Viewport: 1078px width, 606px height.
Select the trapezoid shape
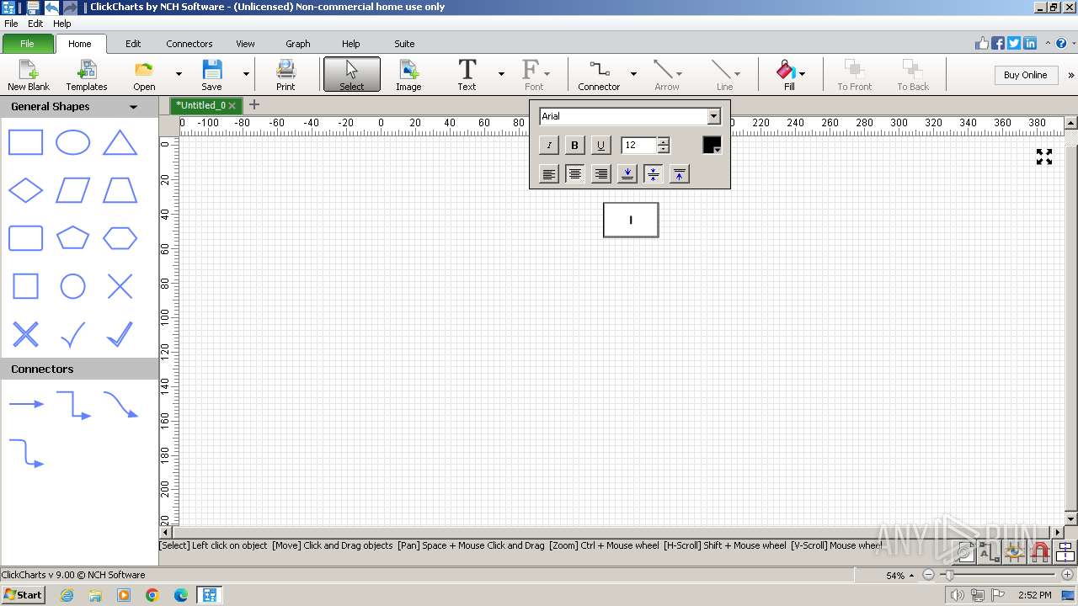coord(120,190)
